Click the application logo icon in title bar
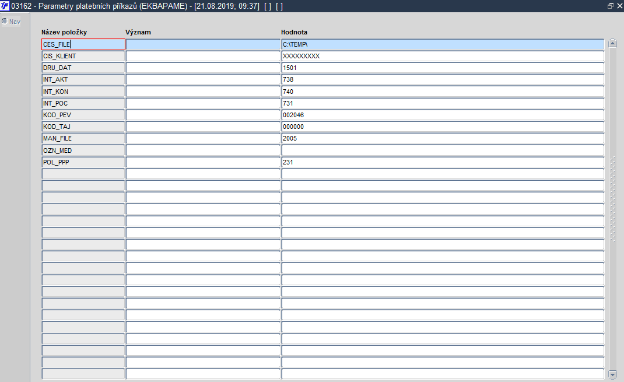Image resolution: width=624 pixels, height=382 pixels. coord(5,6)
